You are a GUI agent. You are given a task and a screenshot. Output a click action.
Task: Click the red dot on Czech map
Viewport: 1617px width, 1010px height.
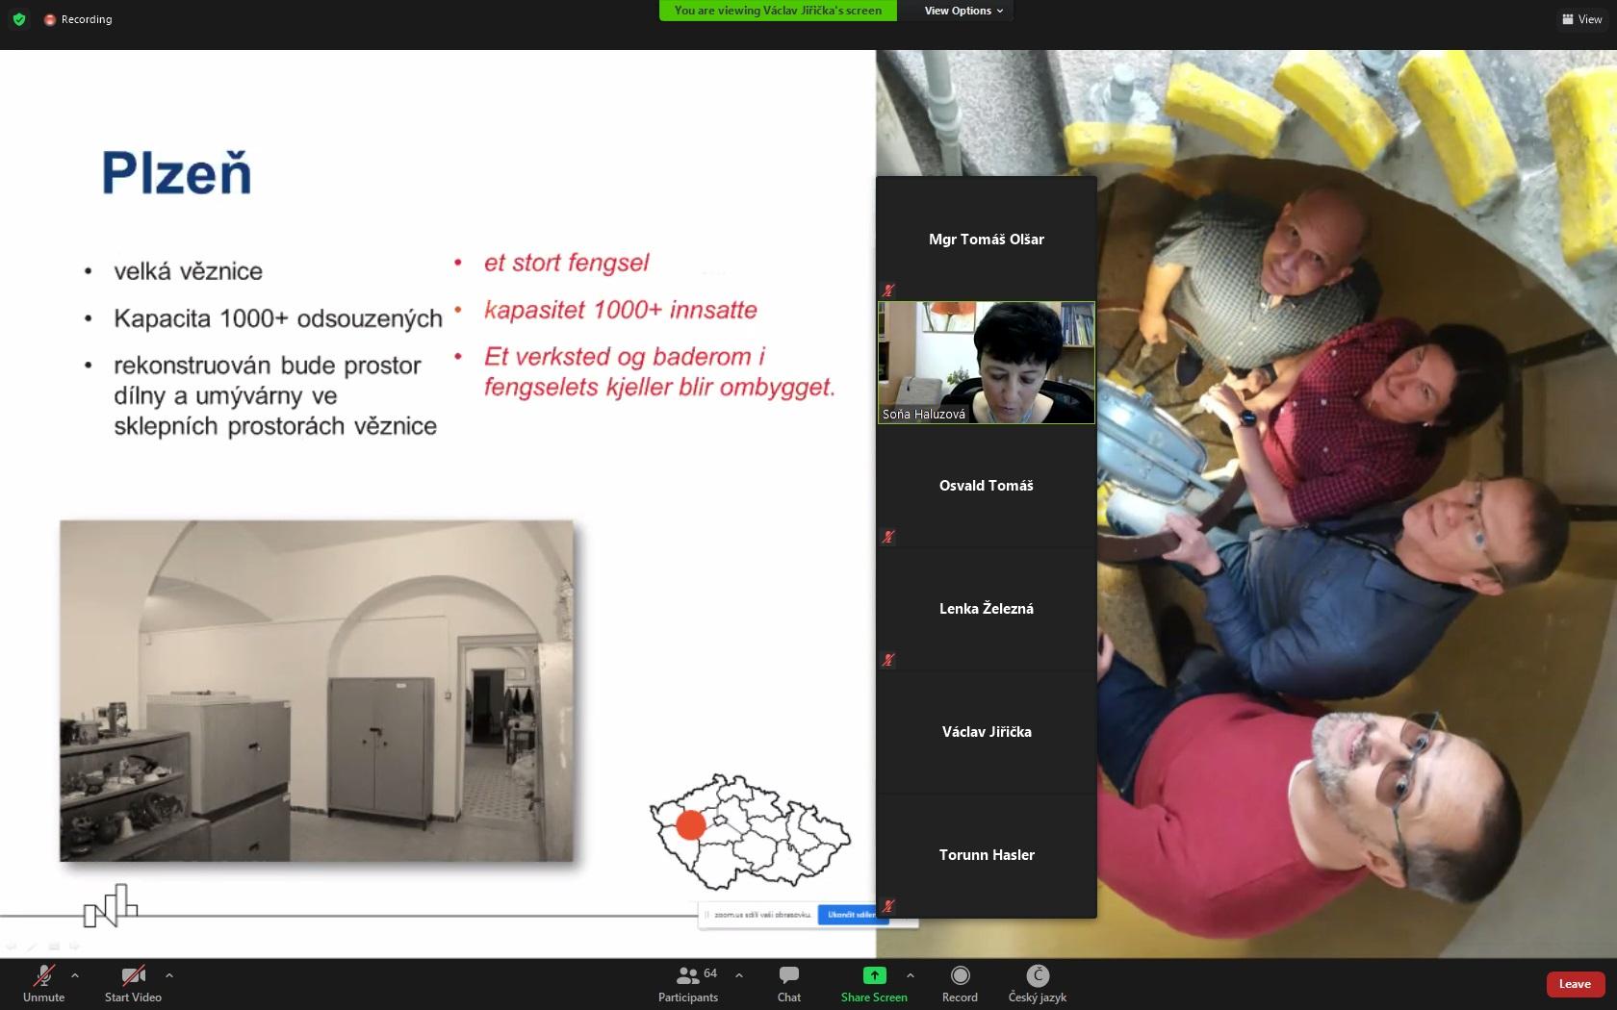[x=690, y=825]
